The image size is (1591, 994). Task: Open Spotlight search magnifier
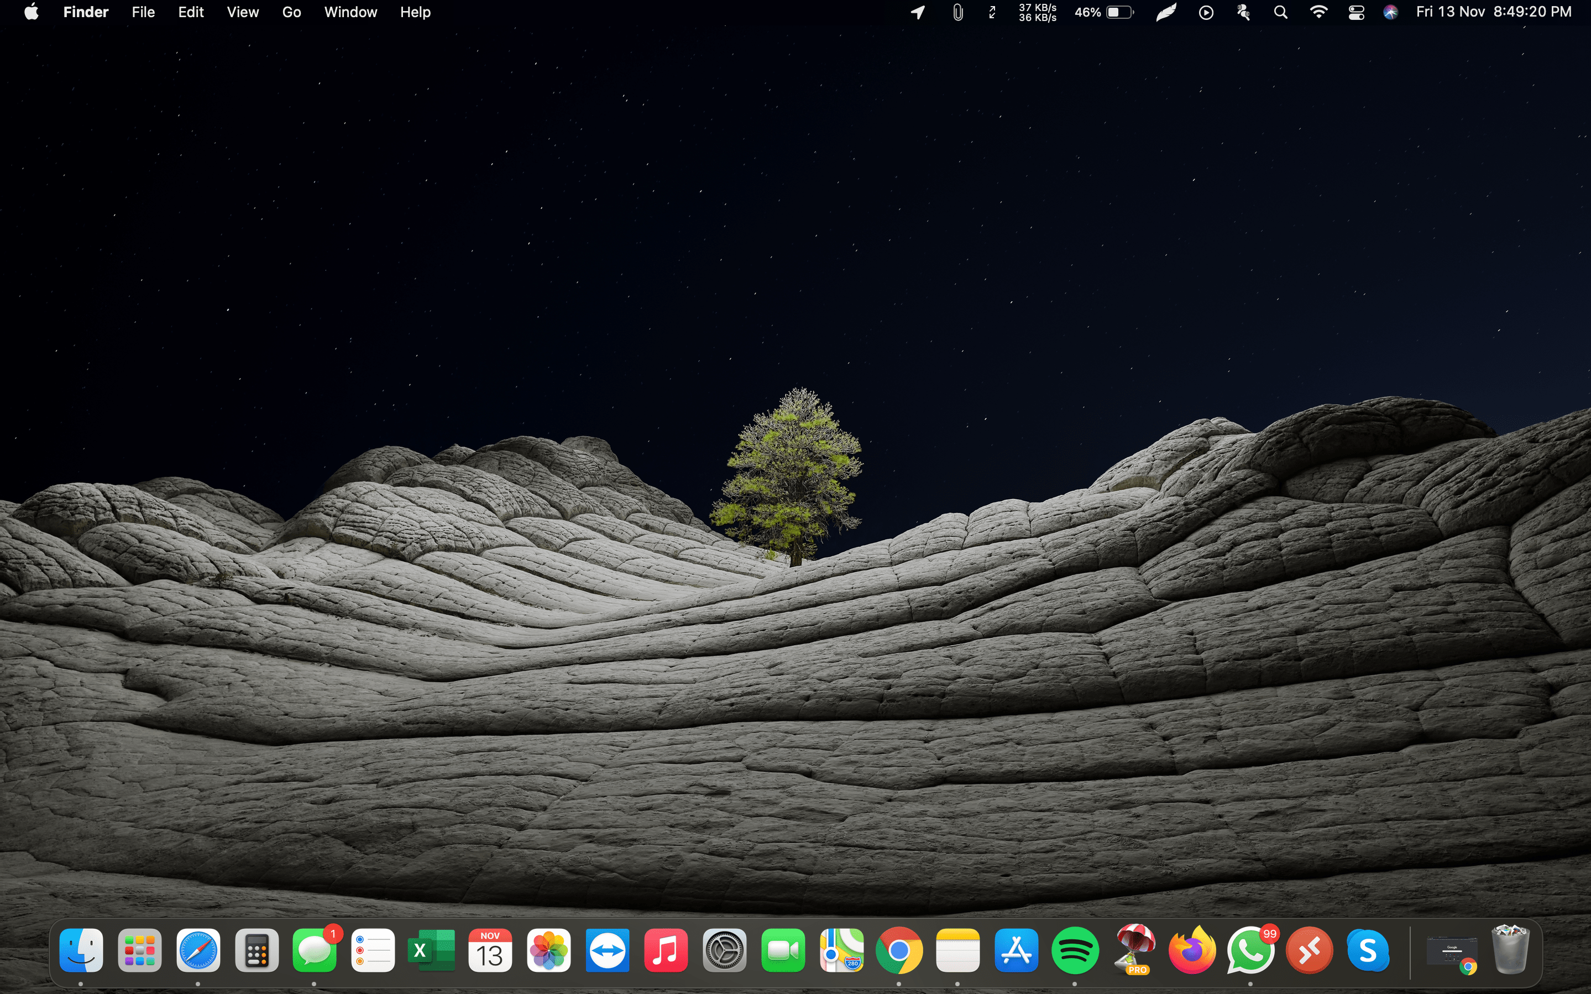pyautogui.click(x=1280, y=13)
